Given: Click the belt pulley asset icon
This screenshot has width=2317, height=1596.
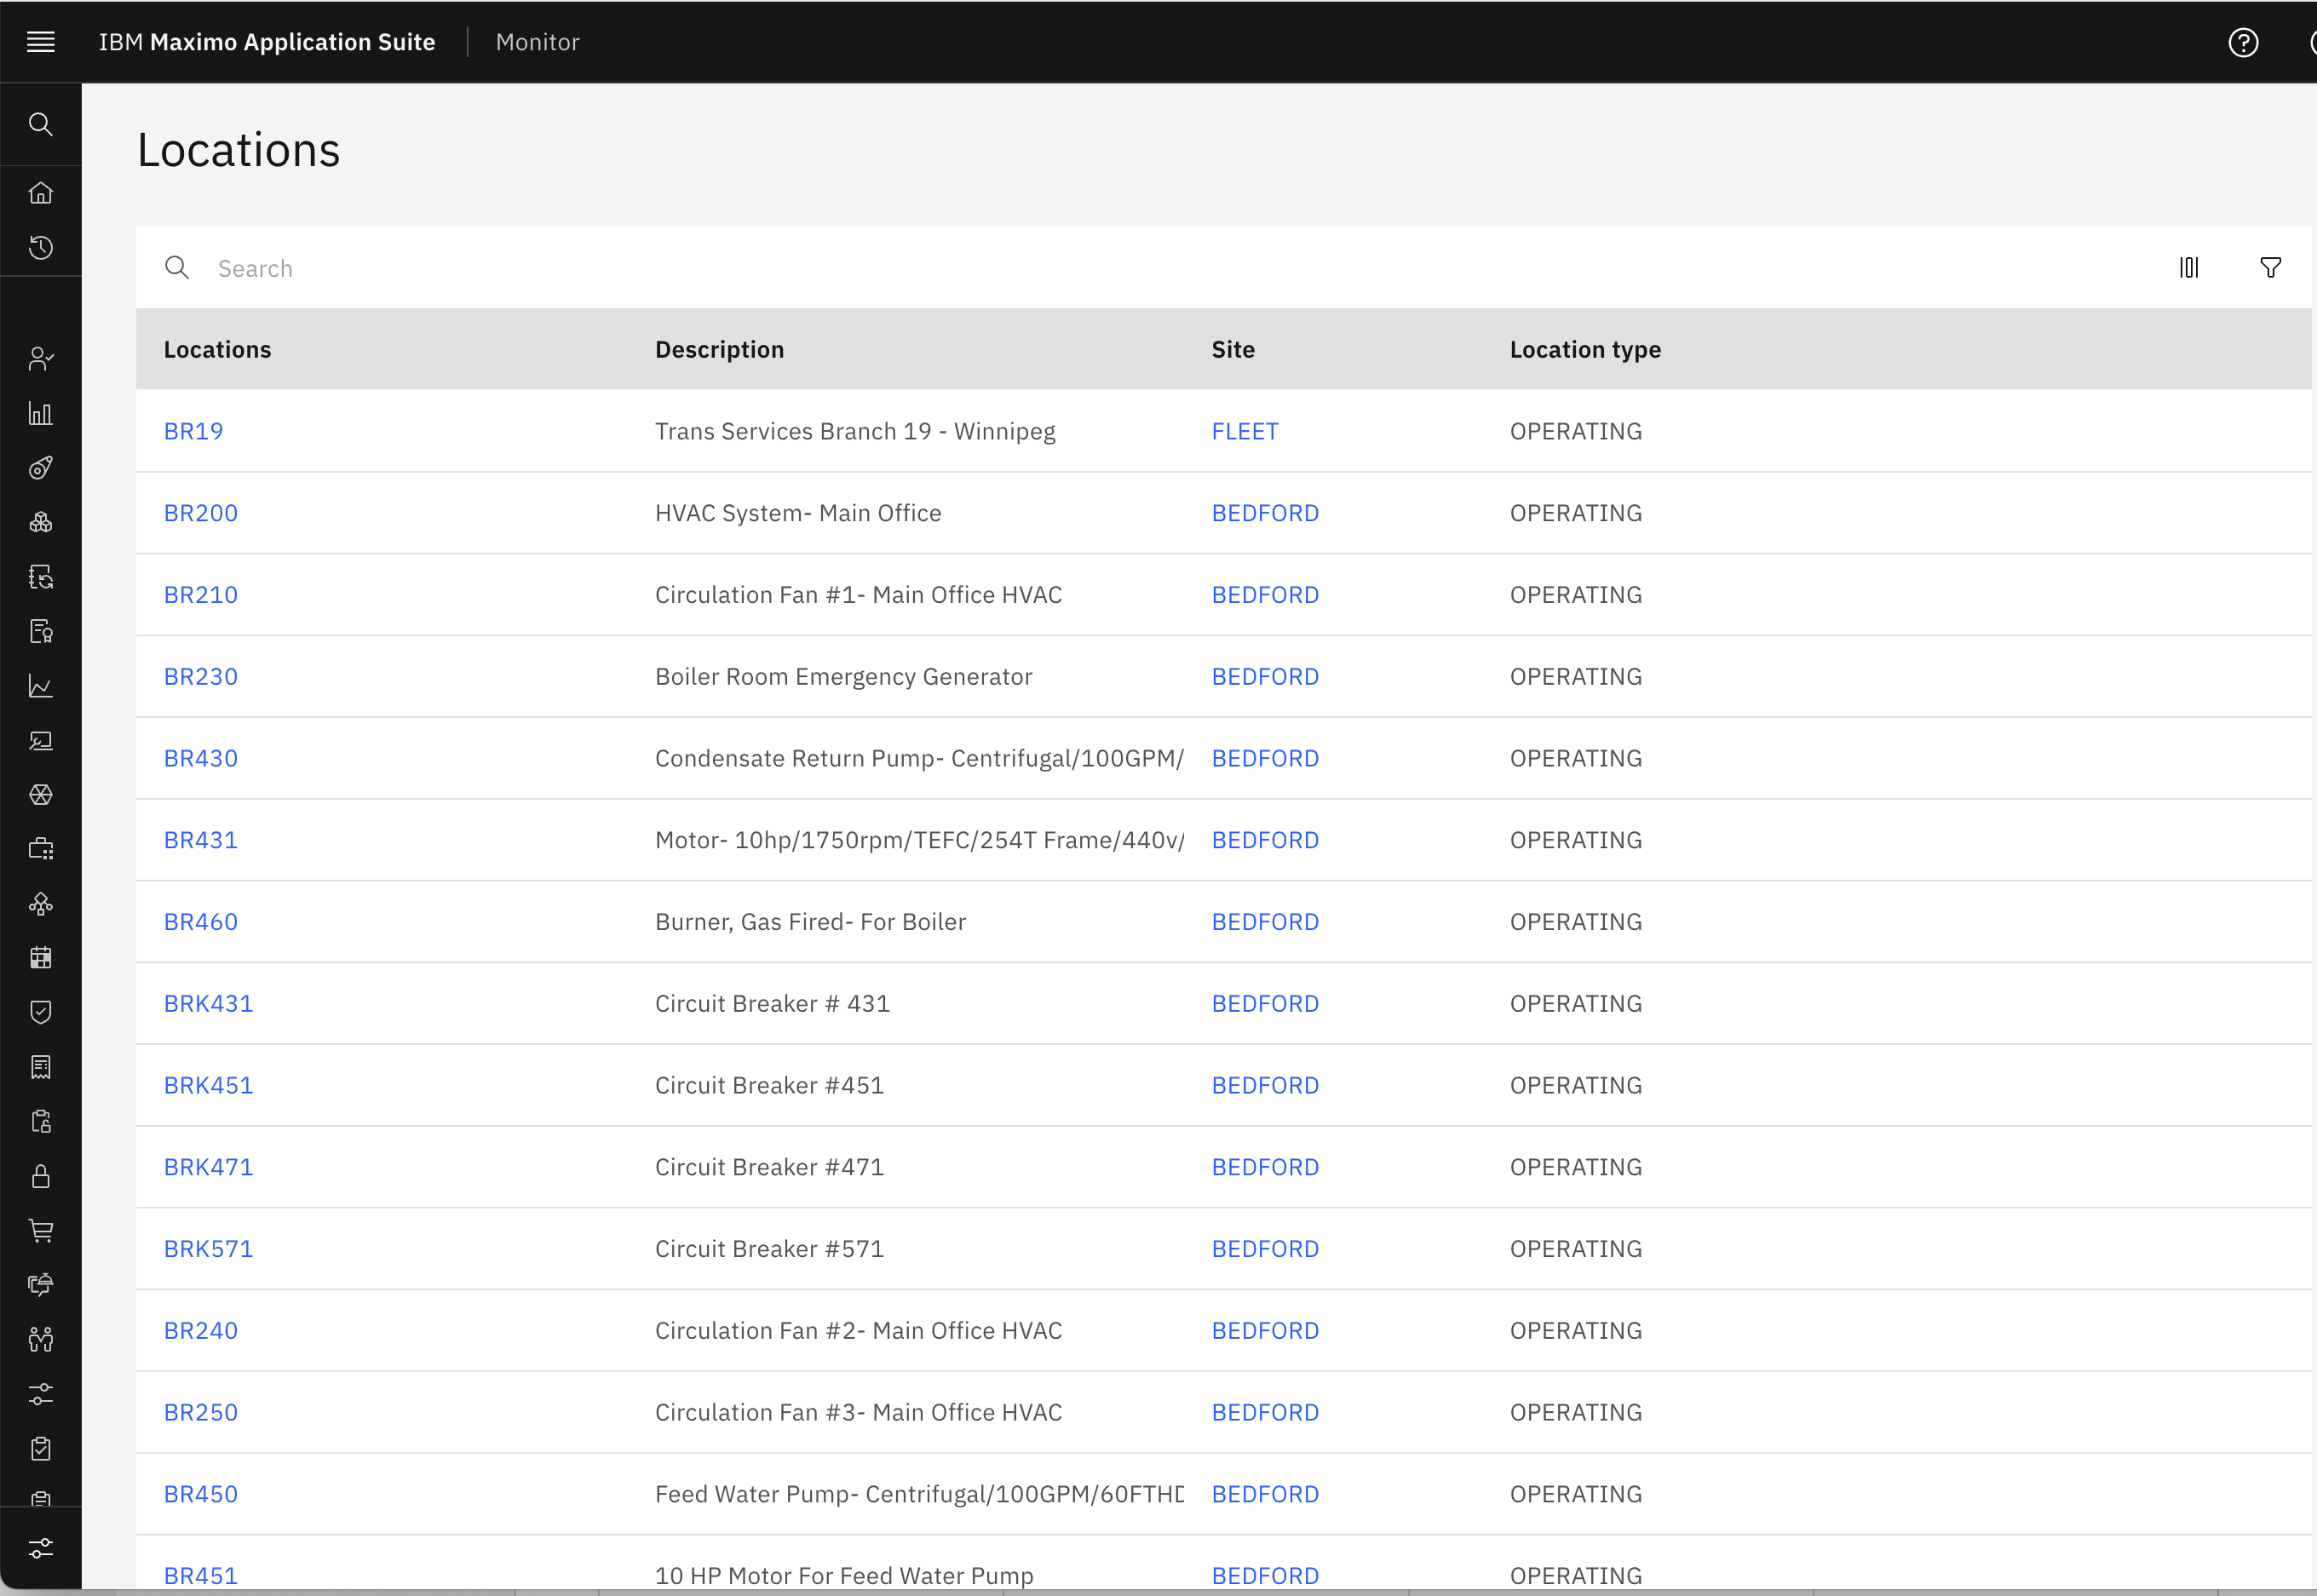Looking at the screenshot, I should [x=41, y=468].
